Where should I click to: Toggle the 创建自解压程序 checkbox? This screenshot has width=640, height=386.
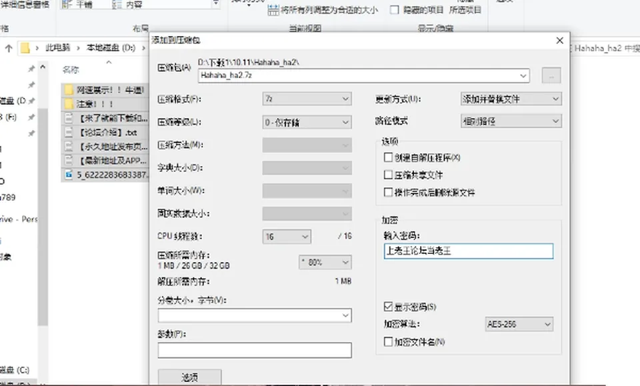pyautogui.click(x=388, y=157)
